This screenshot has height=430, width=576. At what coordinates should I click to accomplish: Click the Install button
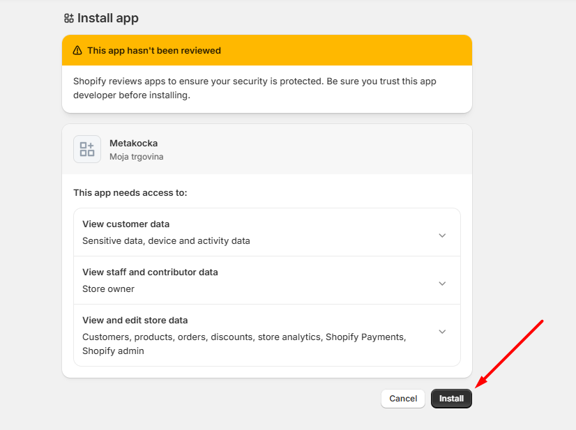click(x=451, y=399)
